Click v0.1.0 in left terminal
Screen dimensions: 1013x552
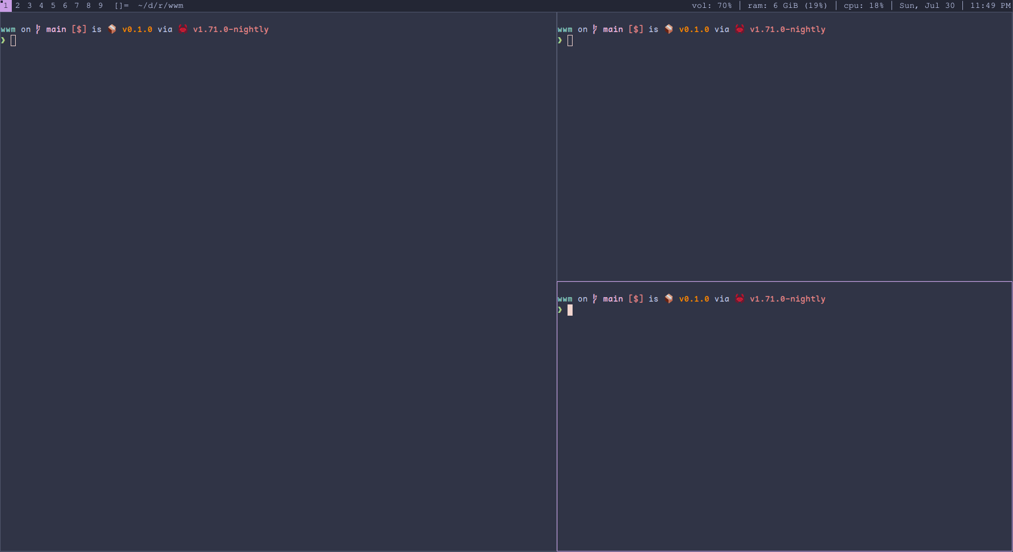(x=137, y=29)
